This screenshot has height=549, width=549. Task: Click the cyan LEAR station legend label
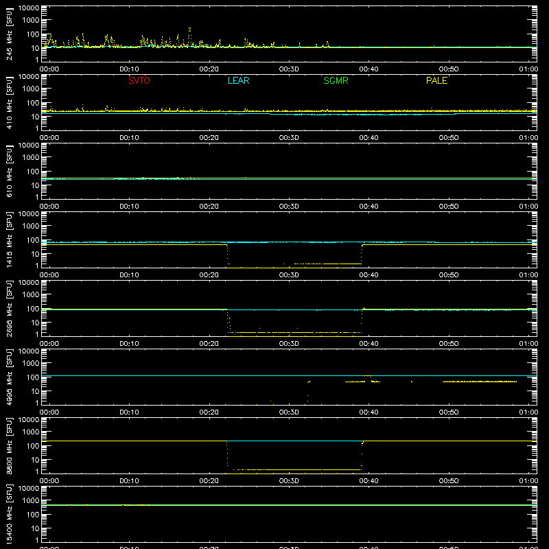point(238,80)
